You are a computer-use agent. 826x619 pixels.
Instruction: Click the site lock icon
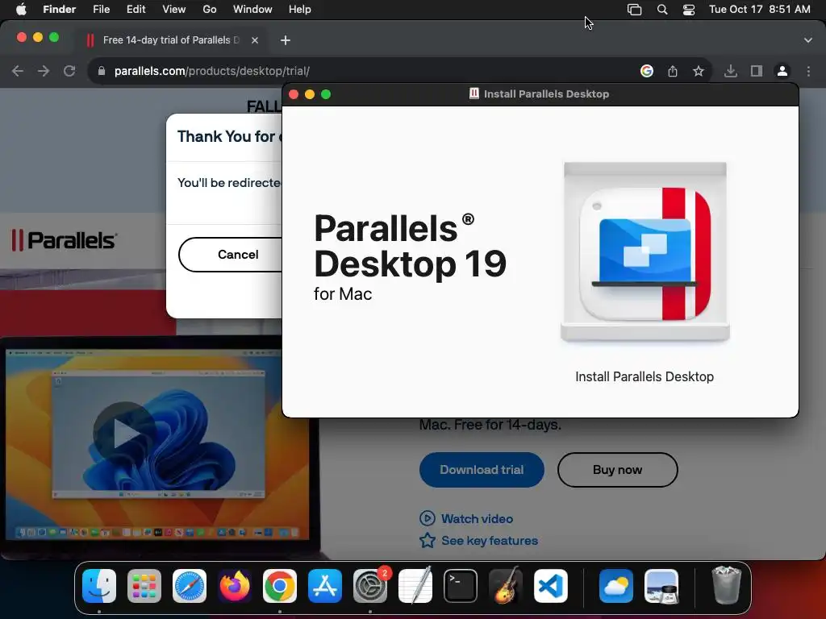(102, 71)
